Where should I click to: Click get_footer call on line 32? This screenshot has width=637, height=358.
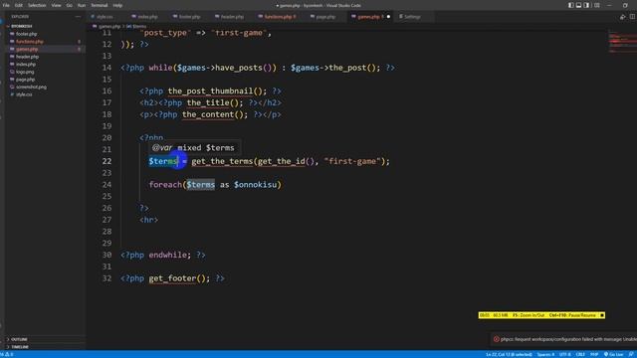(x=172, y=278)
